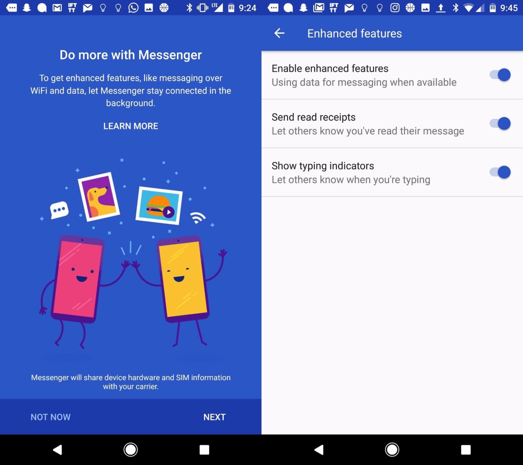Tap the light bulb notification icon
The image size is (523, 465).
coord(103,7)
